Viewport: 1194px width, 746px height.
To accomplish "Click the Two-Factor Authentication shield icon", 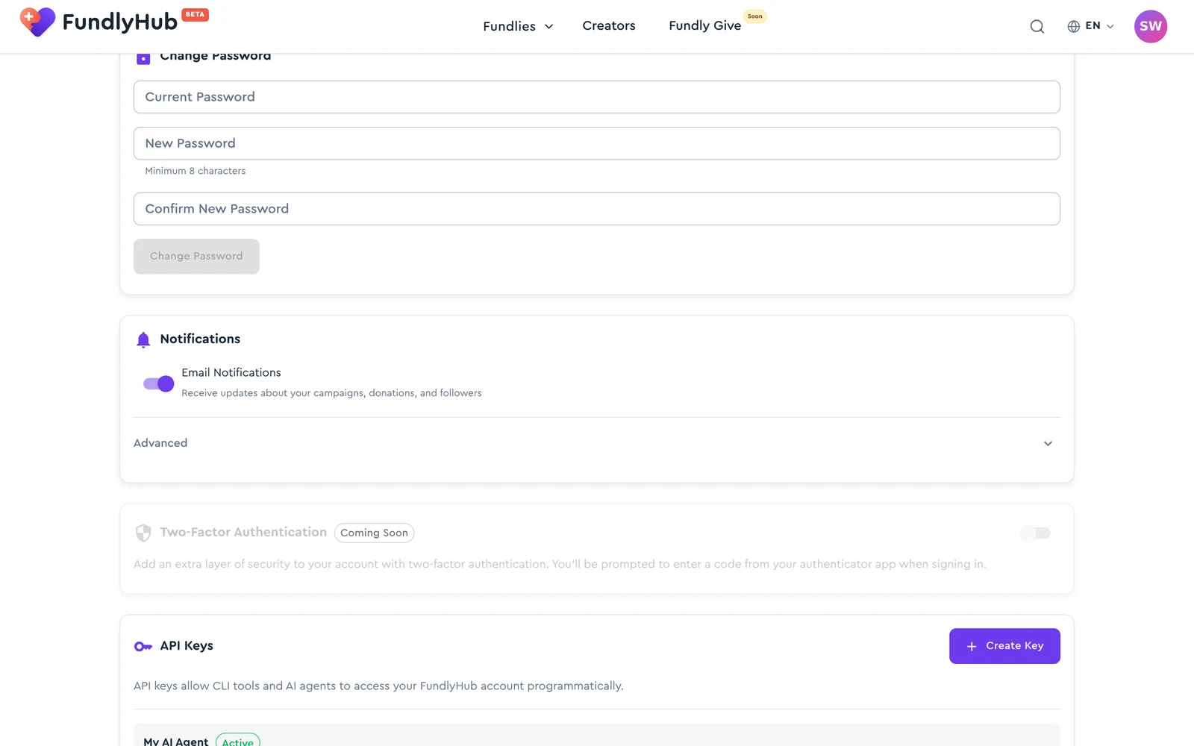I will tap(143, 533).
